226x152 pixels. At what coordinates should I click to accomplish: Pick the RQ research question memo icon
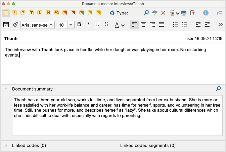(x=56, y=13)
